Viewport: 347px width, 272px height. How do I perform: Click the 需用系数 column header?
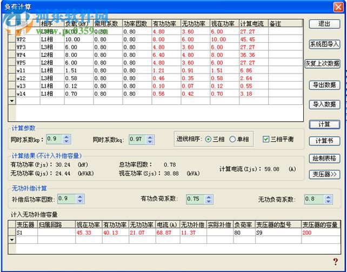click(x=108, y=23)
